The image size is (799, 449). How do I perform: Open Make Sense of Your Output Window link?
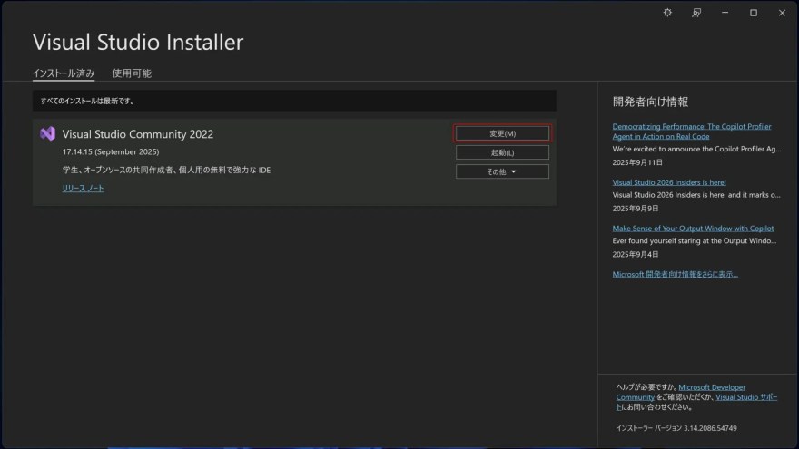click(x=693, y=228)
